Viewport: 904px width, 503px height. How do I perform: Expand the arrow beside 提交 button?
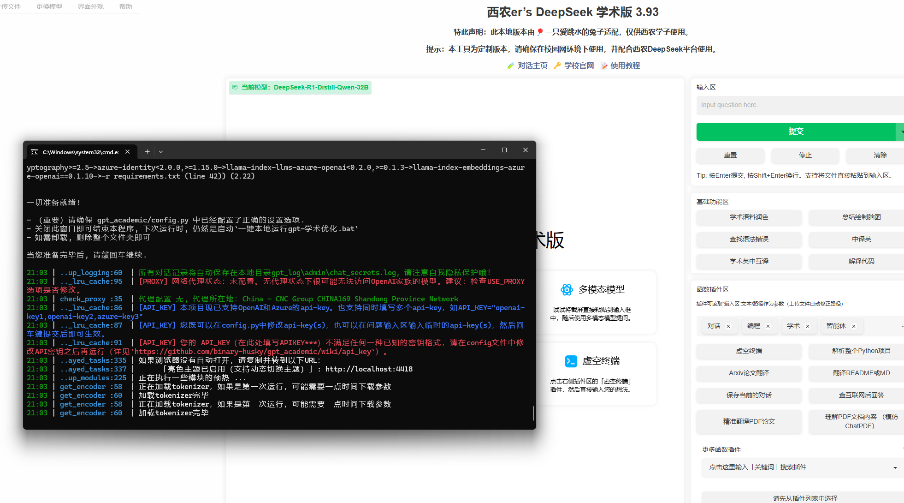click(901, 132)
